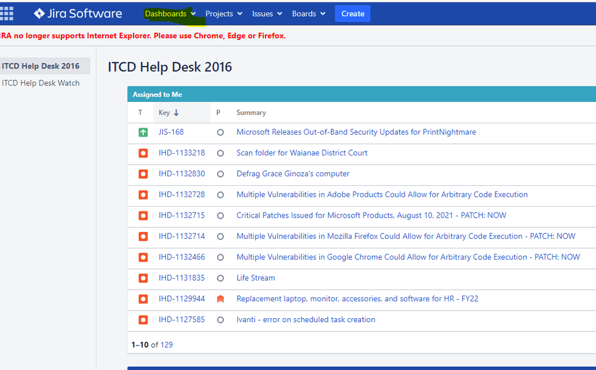This screenshot has width=596, height=370.
Task: Click the Key sort arrow icon
Action: tap(177, 113)
